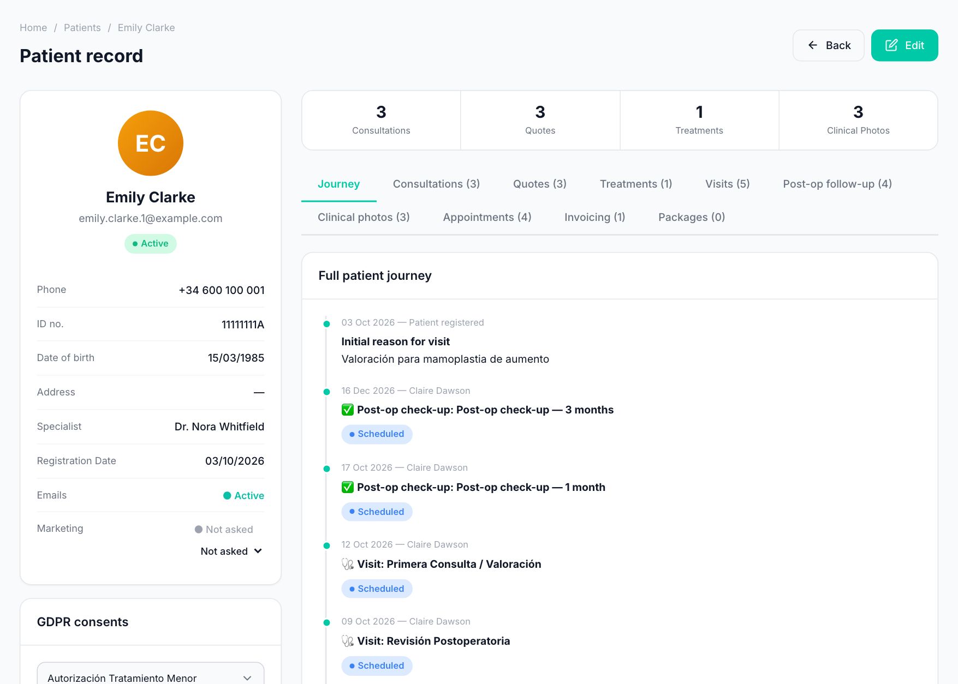Go to Patients breadcrumb

pyautogui.click(x=82, y=28)
